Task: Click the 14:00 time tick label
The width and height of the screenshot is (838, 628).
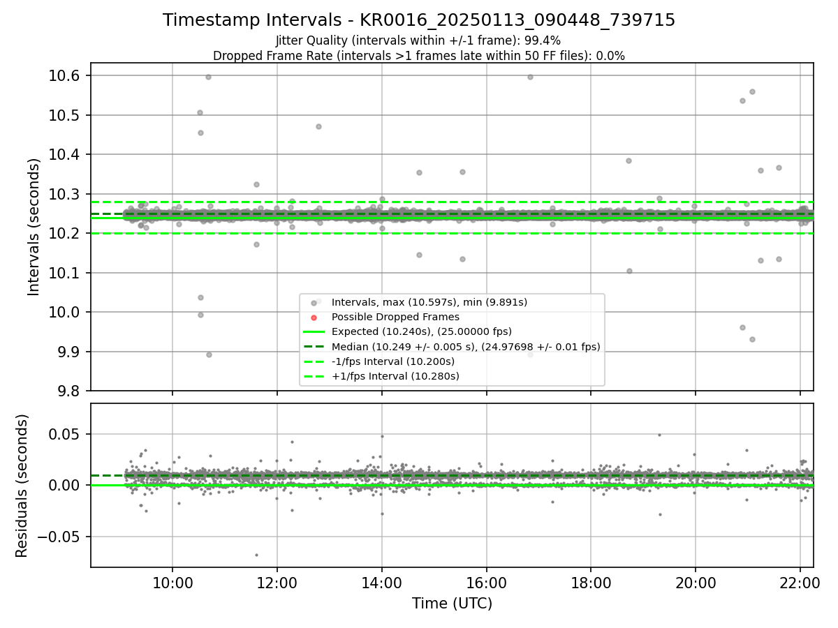Action: coord(382,583)
